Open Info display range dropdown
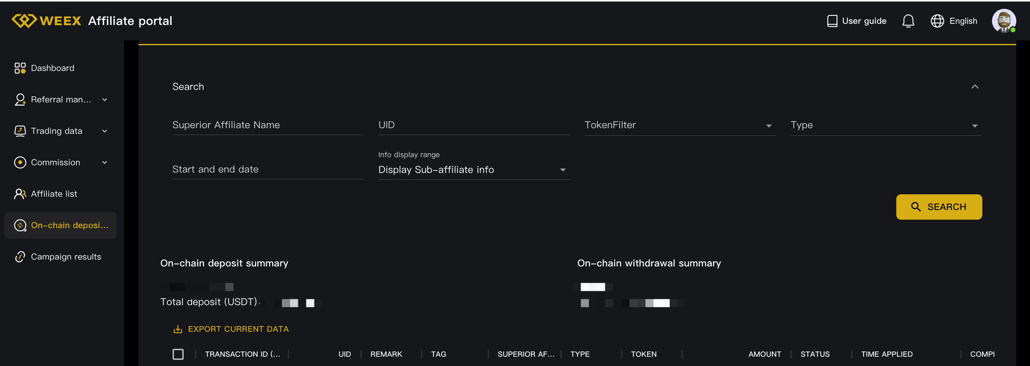The height and width of the screenshot is (366, 1030). pyautogui.click(x=474, y=170)
